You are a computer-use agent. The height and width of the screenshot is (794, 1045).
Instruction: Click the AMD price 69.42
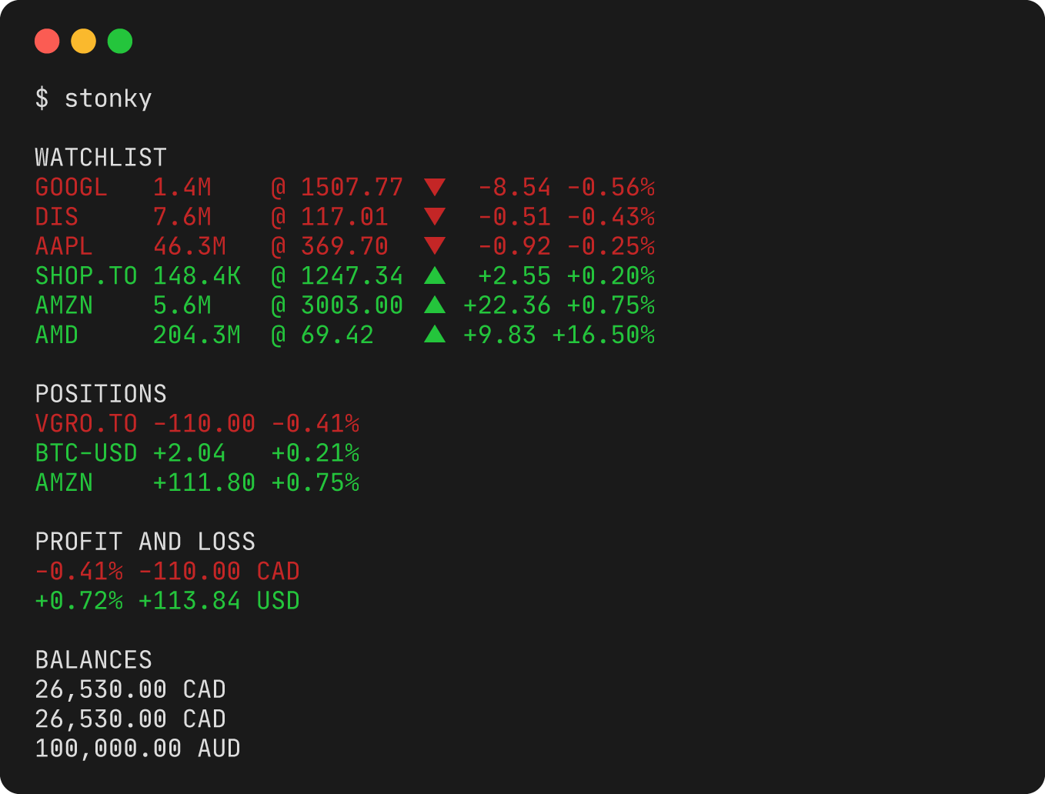click(337, 335)
